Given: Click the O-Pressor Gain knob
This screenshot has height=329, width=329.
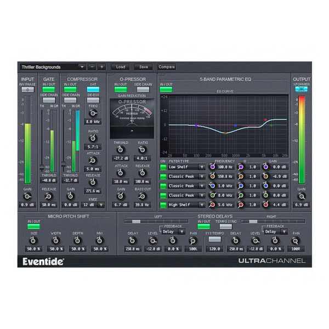Looking at the screenshot, I should (x=121, y=196).
